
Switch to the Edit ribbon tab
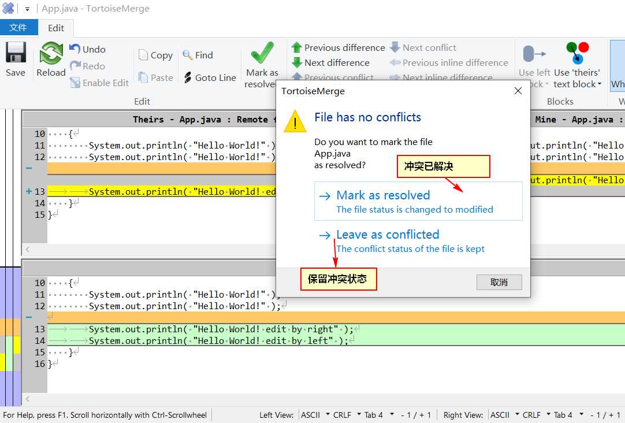(x=56, y=28)
